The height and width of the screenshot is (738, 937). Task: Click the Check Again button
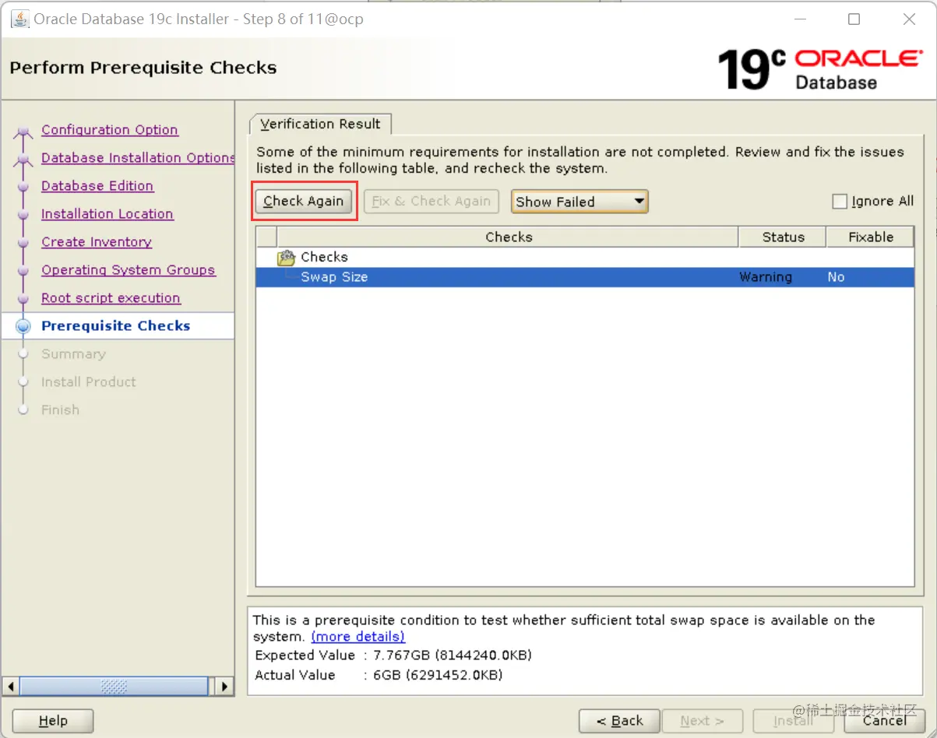[304, 201]
